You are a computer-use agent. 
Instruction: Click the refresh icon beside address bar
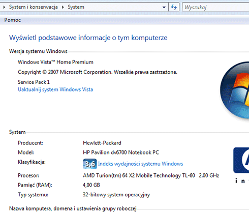click(174, 7)
